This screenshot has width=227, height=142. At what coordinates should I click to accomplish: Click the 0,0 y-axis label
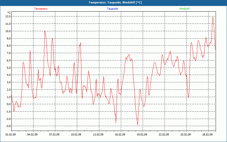click(x=9, y=104)
